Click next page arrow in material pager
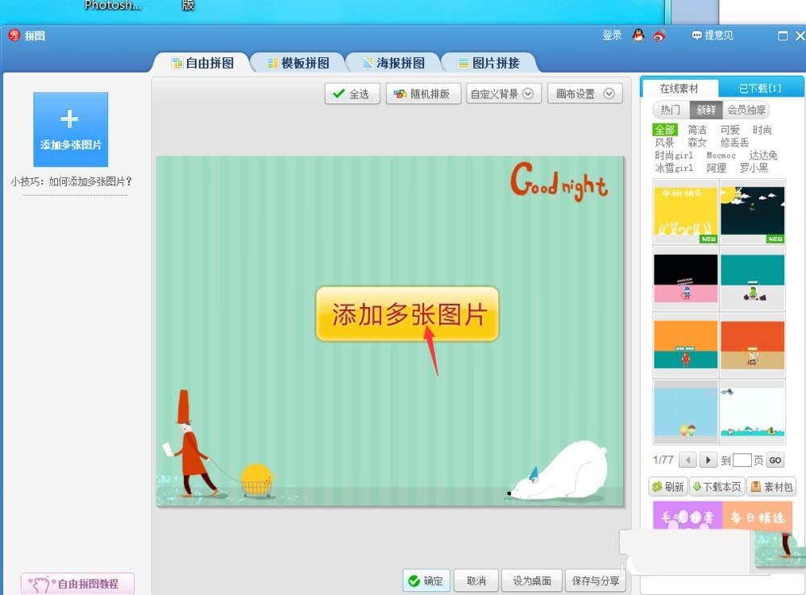 coord(707,460)
